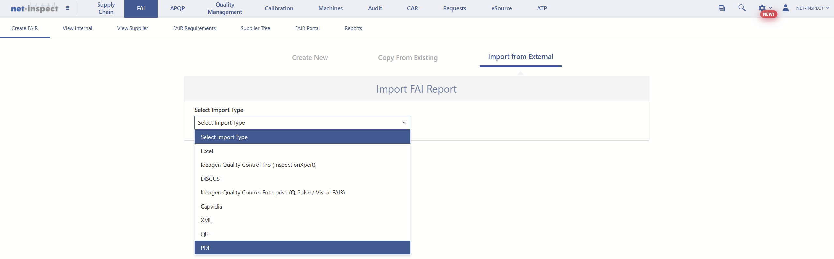Choose XML import type
This screenshot has height=259, width=834.
[302, 220]
